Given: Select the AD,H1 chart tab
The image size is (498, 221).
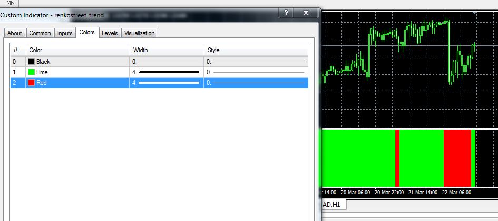Looking at the screenshot, I should 334,205.
